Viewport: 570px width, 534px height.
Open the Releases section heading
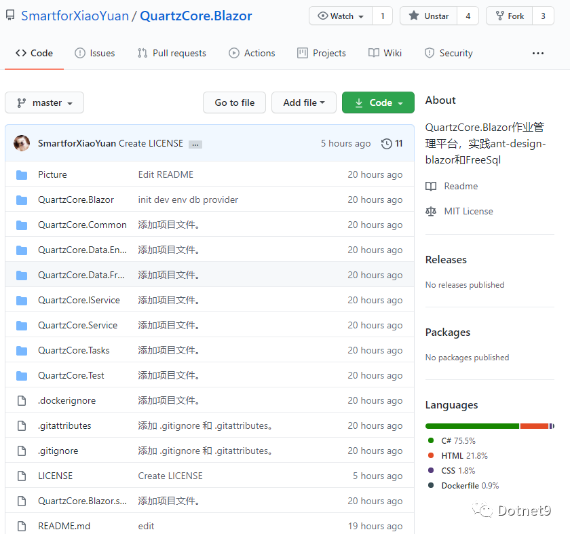point(446,260)
